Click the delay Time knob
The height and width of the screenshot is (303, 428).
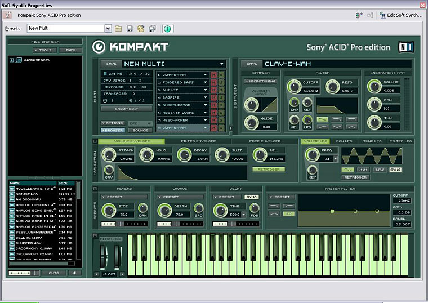pyautogui.click(x=220, y=211)
